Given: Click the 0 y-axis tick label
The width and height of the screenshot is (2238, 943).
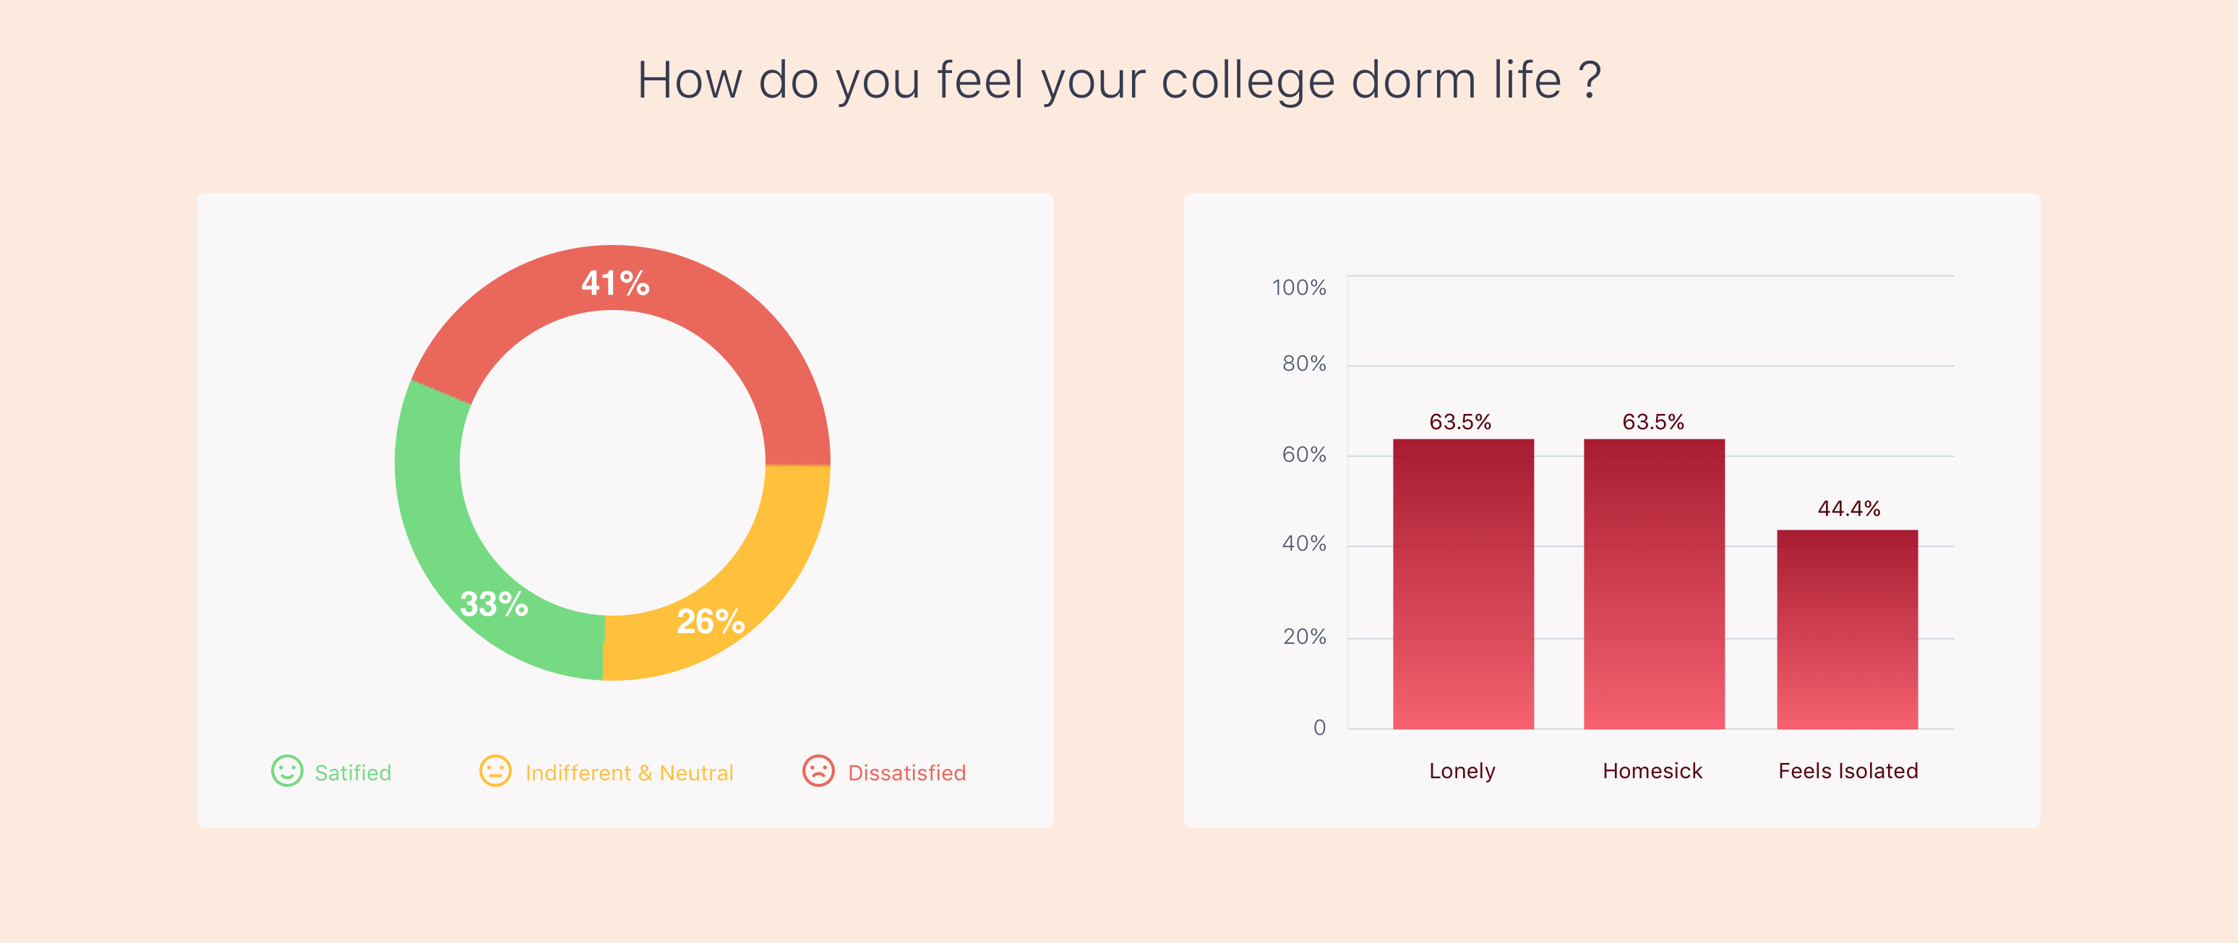Looking at the screenshot, I should click(1319, 728).
